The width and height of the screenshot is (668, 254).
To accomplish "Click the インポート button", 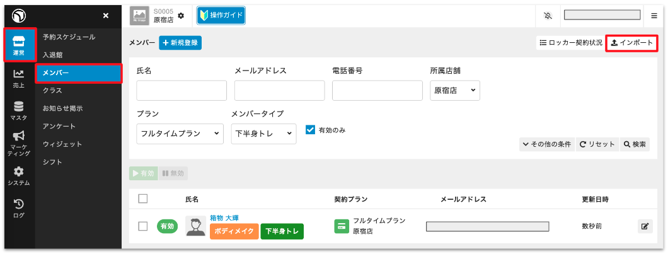I will 631,43.
